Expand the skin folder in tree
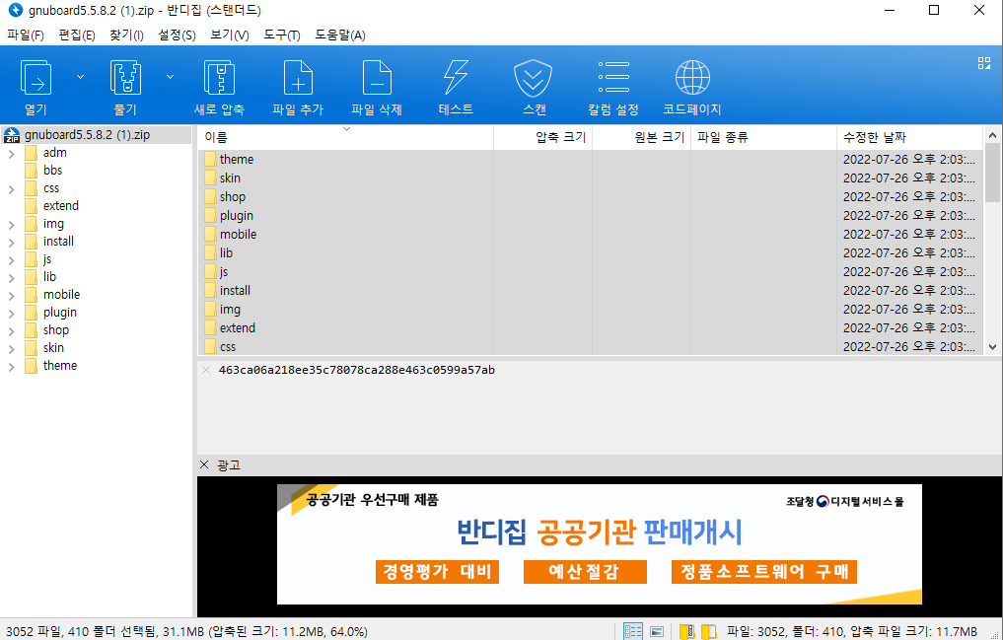The height and width of the screenshot is (640, 1003). pos(12,349)
